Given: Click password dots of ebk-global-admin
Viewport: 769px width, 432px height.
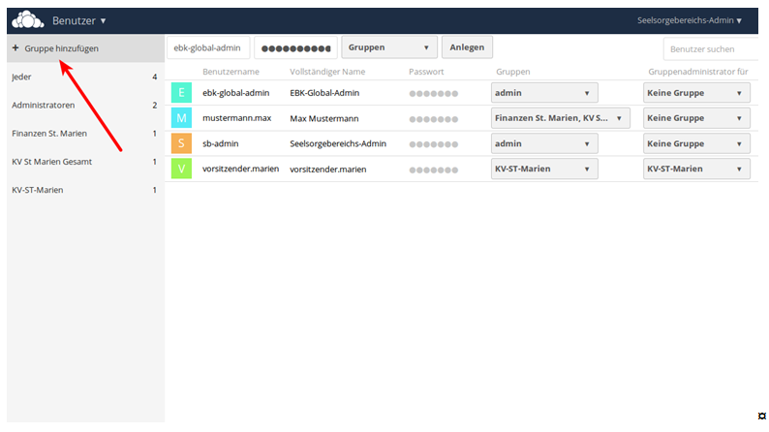Looking at the screenshot, I should click(x=434, y=94).
